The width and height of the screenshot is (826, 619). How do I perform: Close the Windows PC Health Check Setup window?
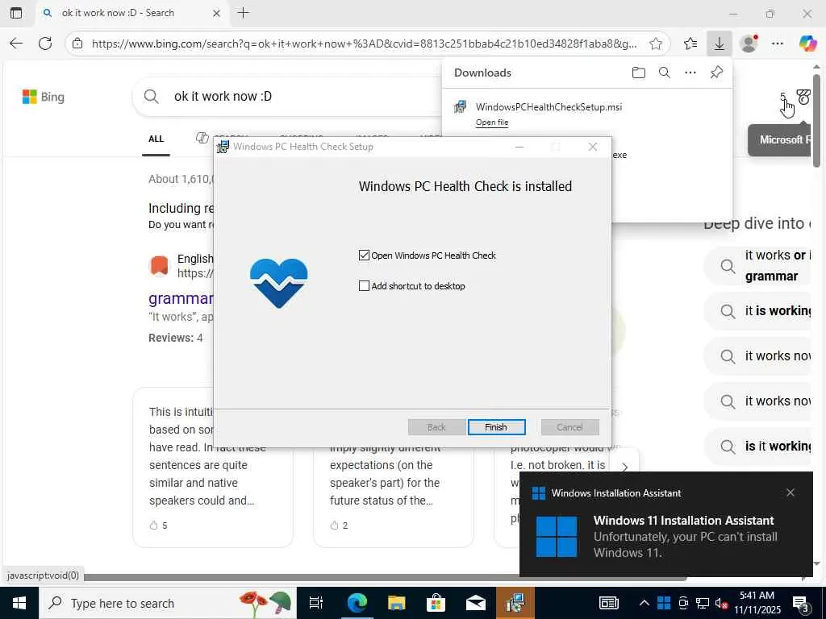point(593,147)
